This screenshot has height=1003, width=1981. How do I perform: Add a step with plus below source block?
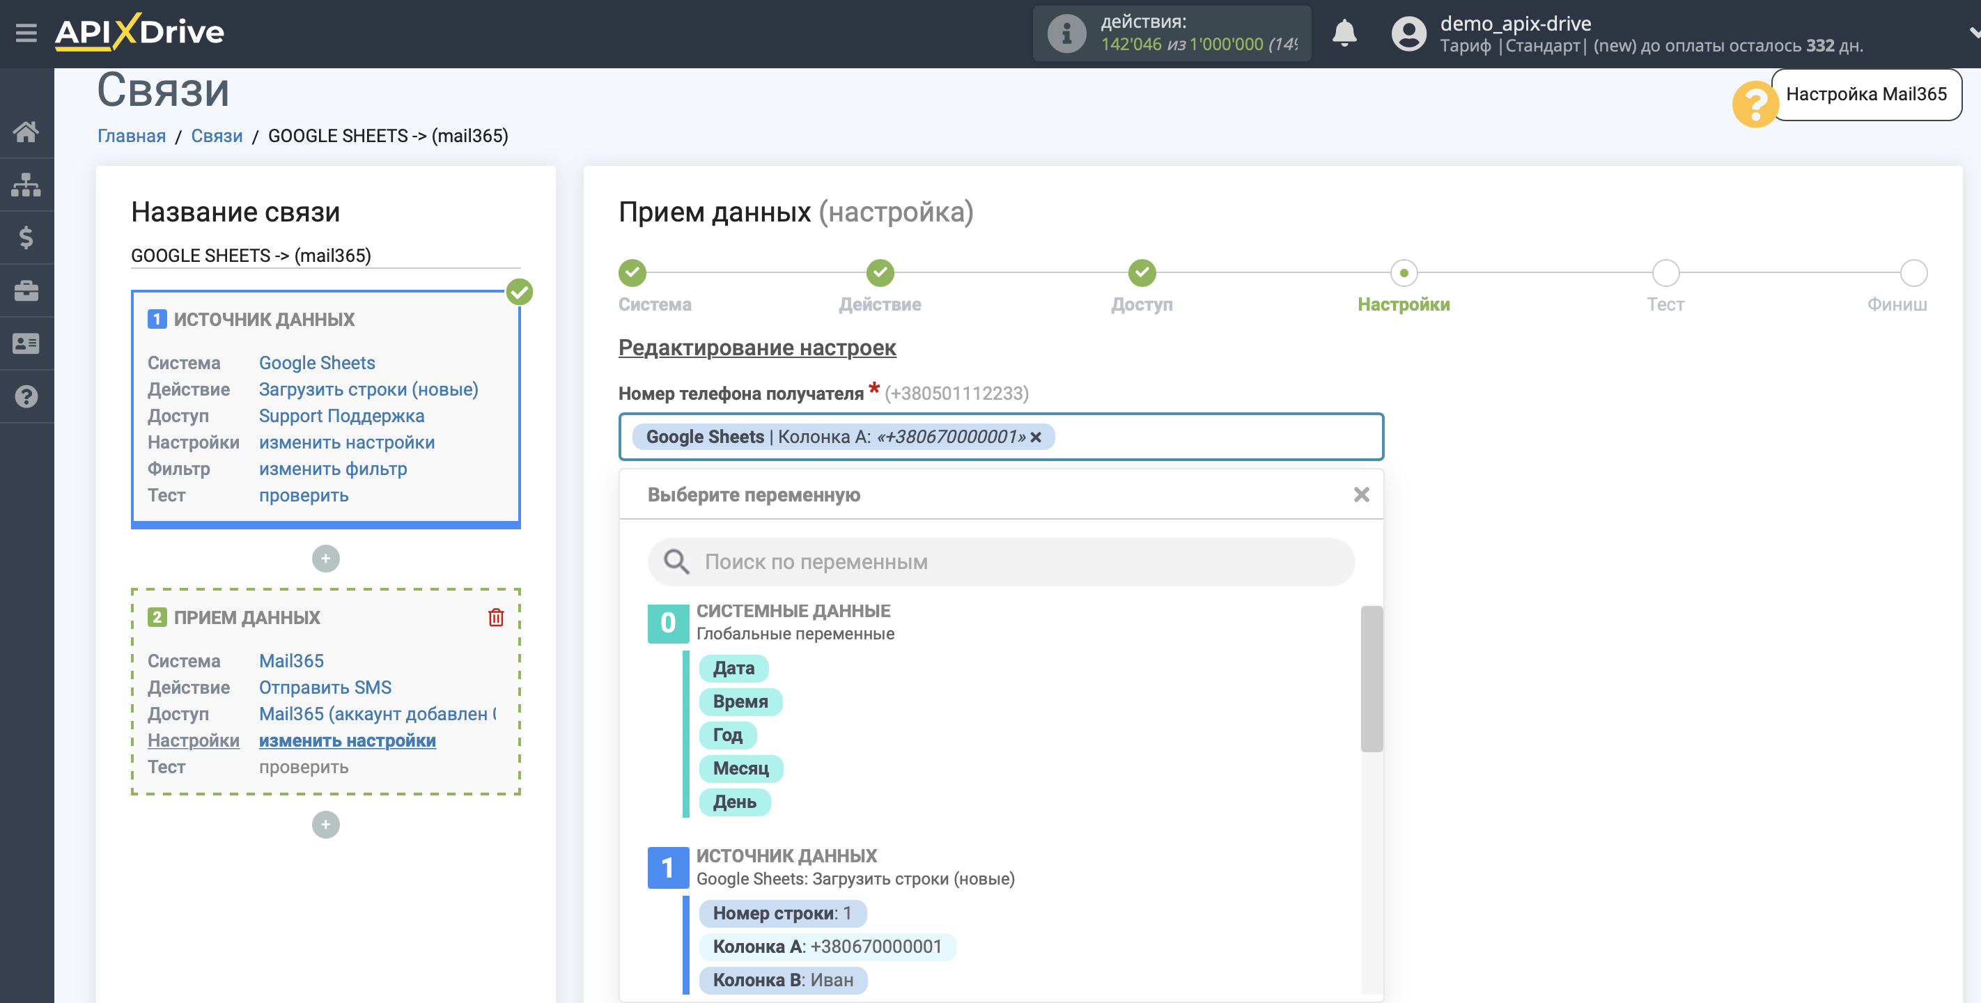[x=326, y=559]
